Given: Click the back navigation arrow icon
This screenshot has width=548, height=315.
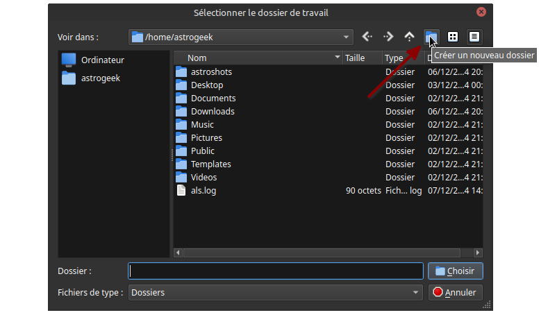Looking at the screenshot, I should [367, 37].
